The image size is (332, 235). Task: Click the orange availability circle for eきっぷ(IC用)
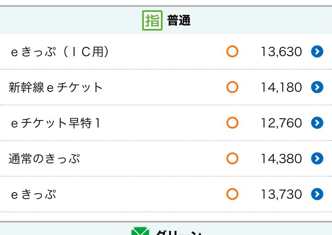232,52
